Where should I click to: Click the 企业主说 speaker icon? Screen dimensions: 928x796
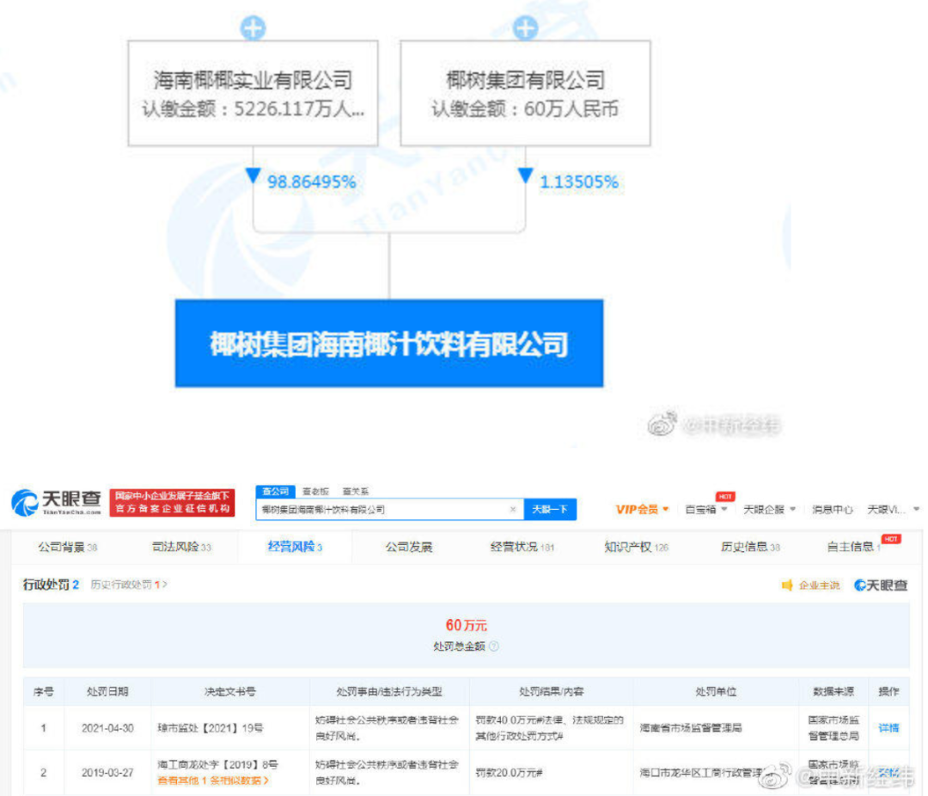(x=787, y=585)
